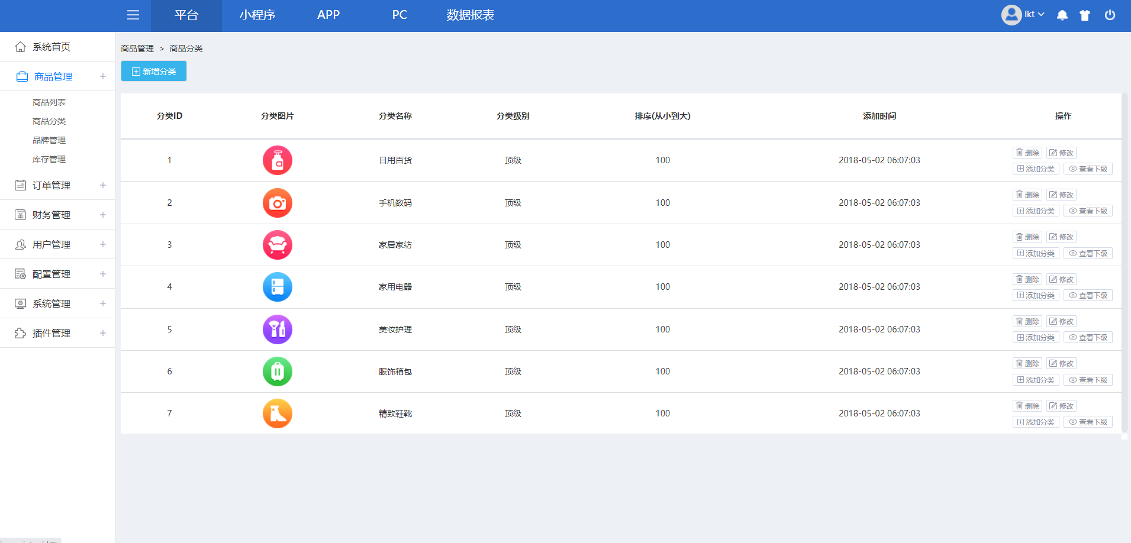Click the user avatar icon
This screenshot has width=1131, height=543.
pyautogui.click(x=1011, y=15)
